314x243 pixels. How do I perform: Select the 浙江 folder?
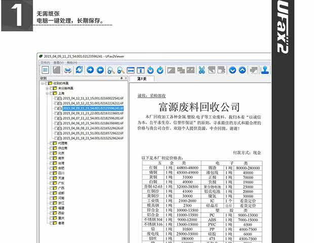pyautogui.click(x=61, y=203)
